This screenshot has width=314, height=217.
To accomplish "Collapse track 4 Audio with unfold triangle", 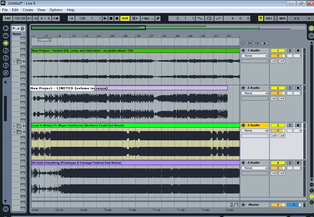I will (x=243, y=163).
